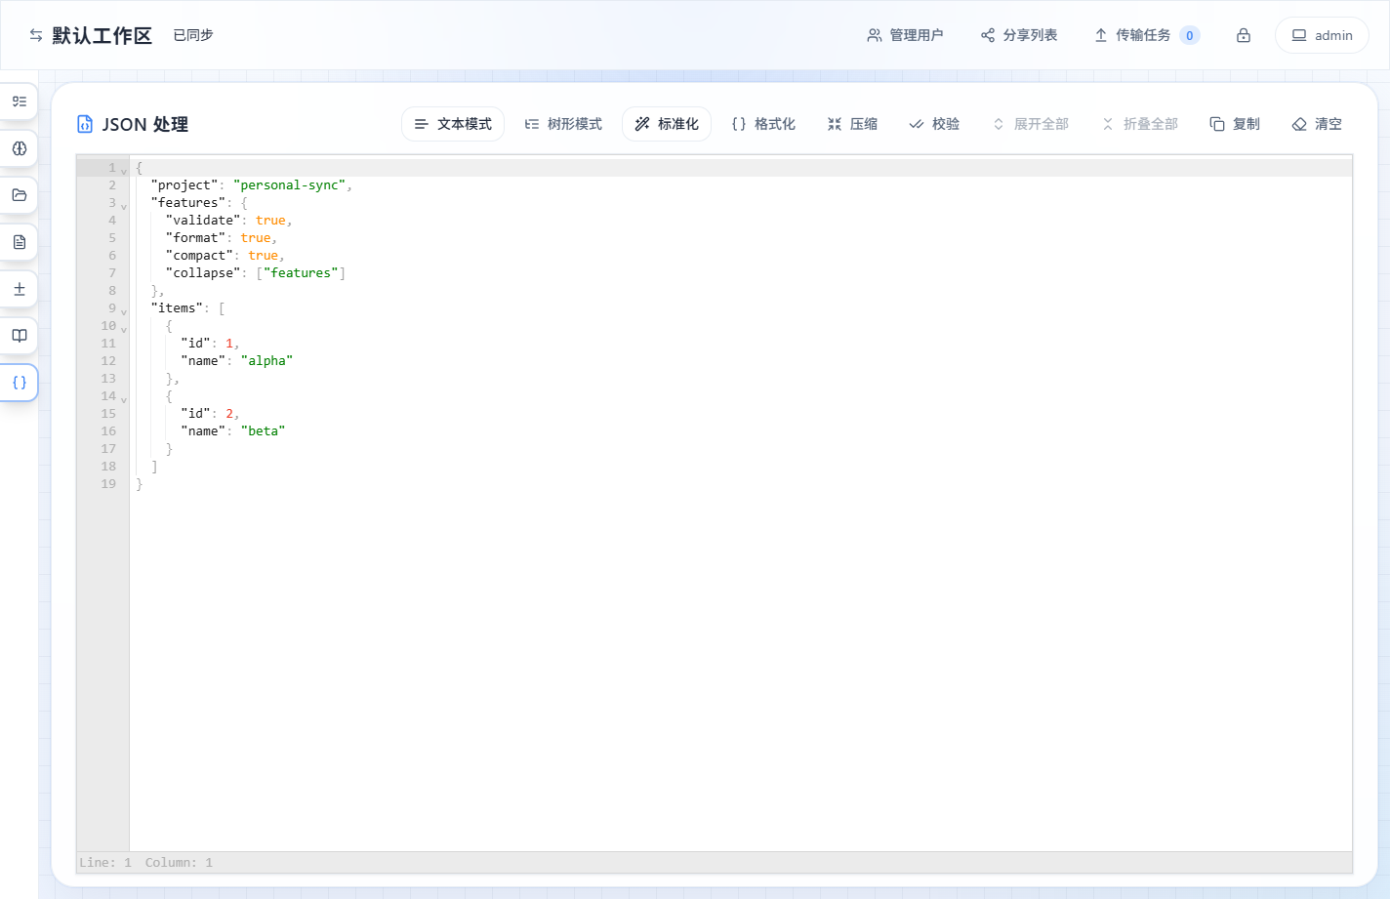Open 分享列表 (share list)
This screenshot has width=1390, height=899.
[1019, 35]
